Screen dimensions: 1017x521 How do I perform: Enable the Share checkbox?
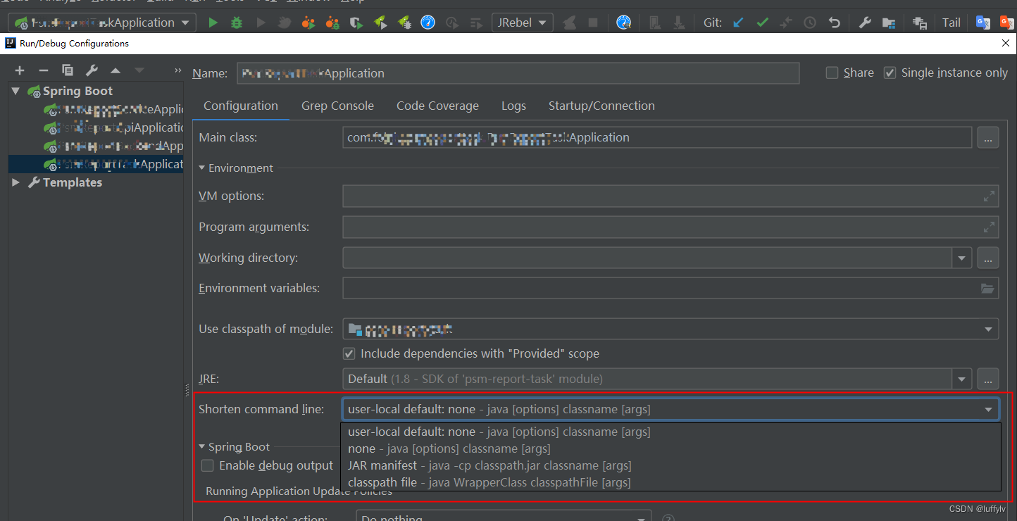[x=832, y=73]
